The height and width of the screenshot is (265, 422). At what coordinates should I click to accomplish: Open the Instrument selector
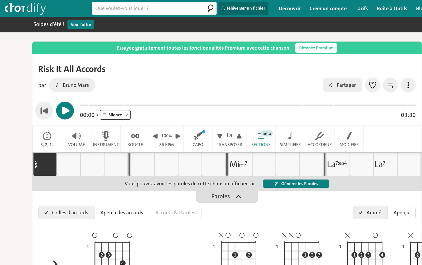[x=106, y=139]
